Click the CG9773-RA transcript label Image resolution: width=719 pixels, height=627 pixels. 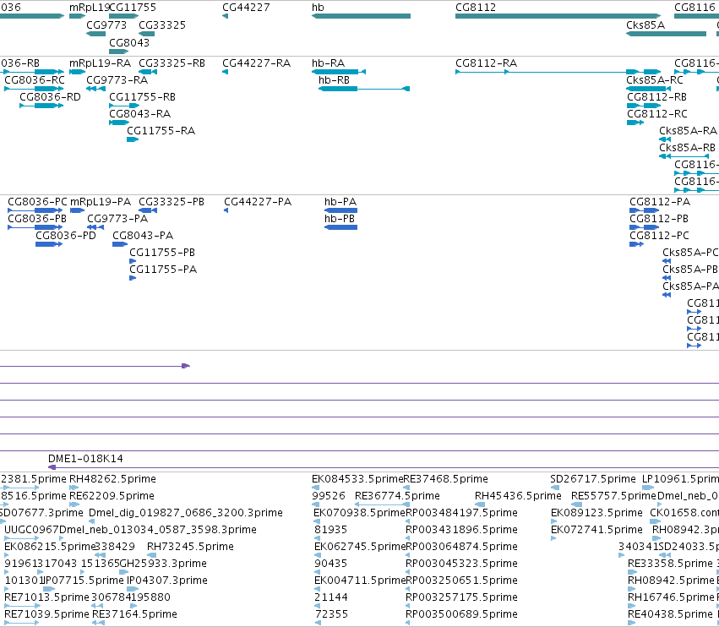[x=117, y=80]
